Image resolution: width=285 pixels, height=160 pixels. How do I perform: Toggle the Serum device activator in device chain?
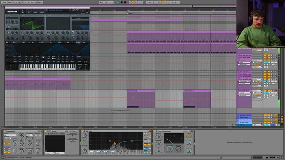pyautogui.click(x=46, y=131)
